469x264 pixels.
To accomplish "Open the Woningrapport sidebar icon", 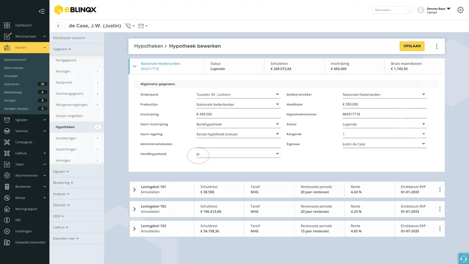I will (x=7, y=209).
